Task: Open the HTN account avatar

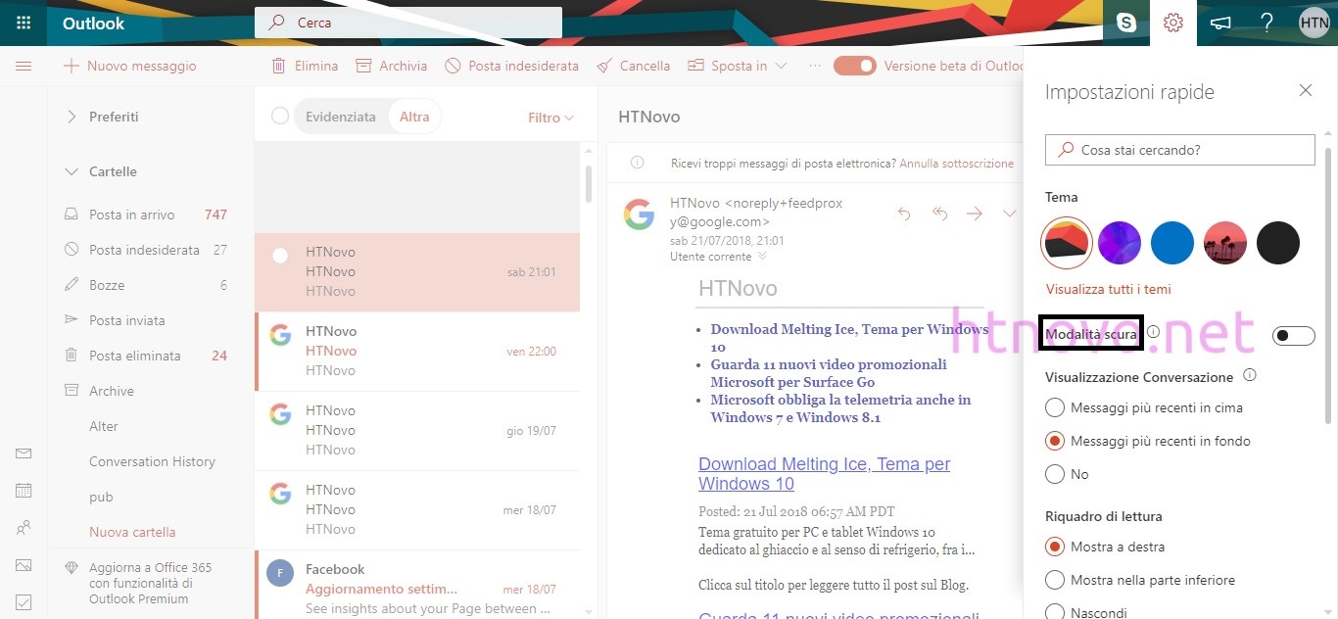Action: (x=1314, y=23)
